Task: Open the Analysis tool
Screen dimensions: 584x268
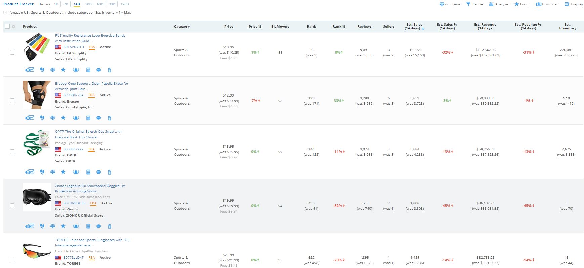Action: [499, 4]
